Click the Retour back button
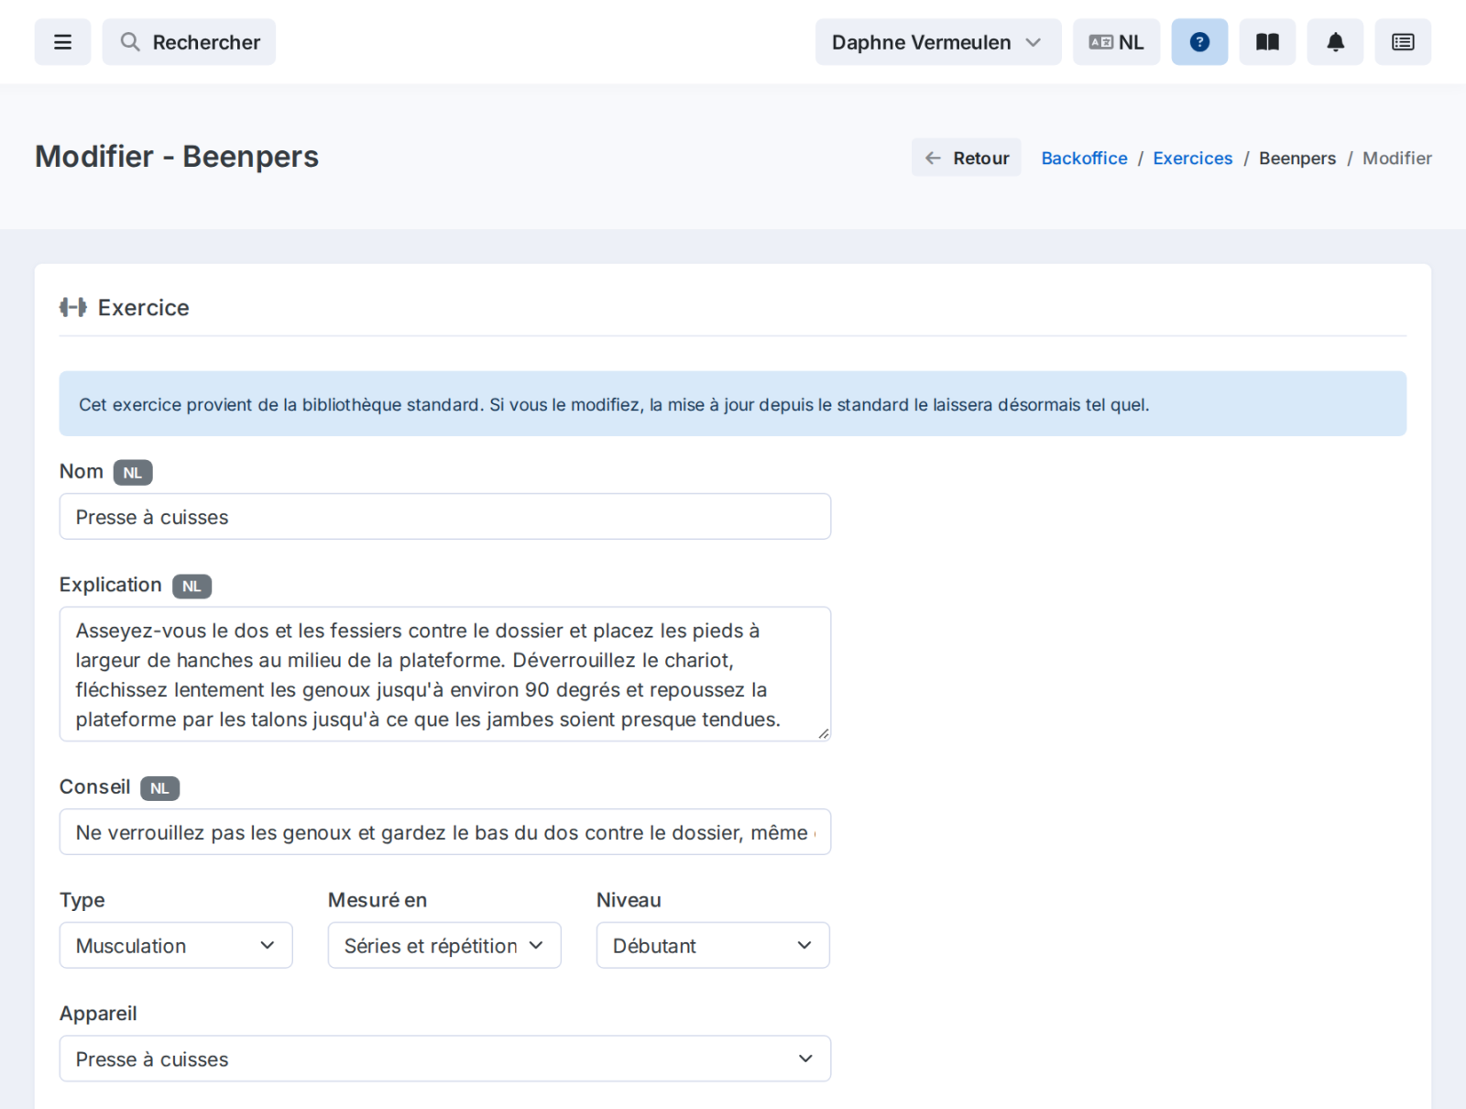 (966, 158)
